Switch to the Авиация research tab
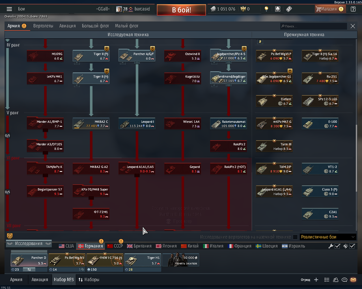Viewport: 362px width, 289px height. click(68, 26)
